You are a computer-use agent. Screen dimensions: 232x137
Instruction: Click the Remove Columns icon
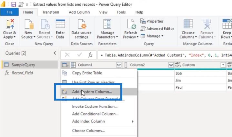(207, 24)
